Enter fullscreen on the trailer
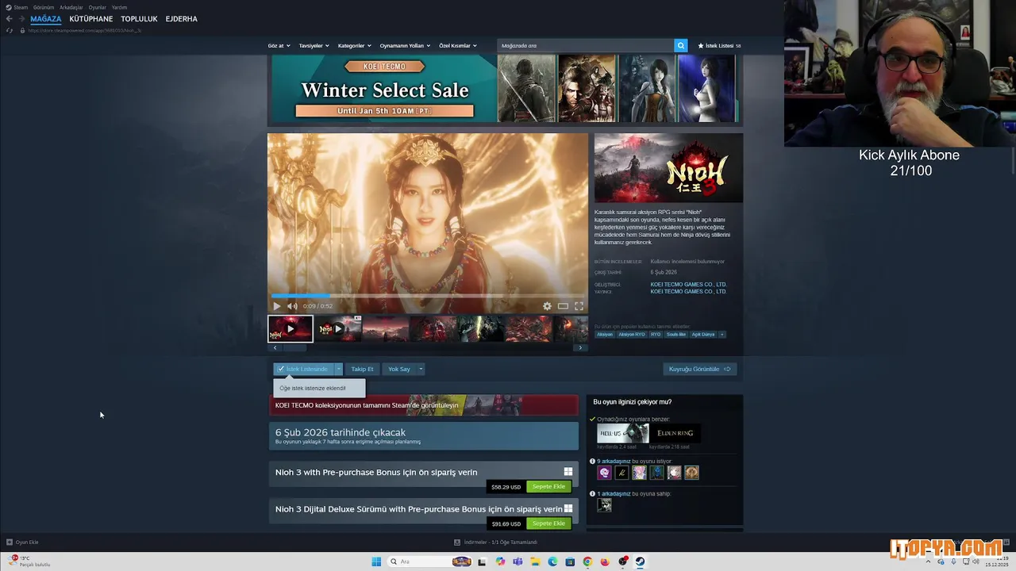The height and width of the screenshot is (571, 1016). click(x=579, y=306)
